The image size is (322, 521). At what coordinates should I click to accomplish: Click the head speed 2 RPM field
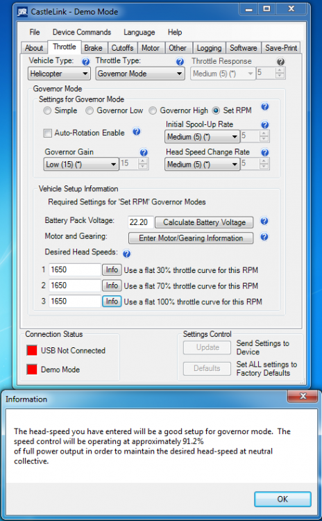[75, 286]
